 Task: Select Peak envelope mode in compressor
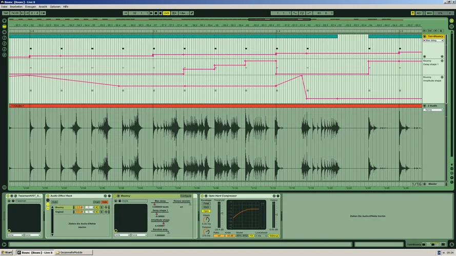click(x=206, y=203)
